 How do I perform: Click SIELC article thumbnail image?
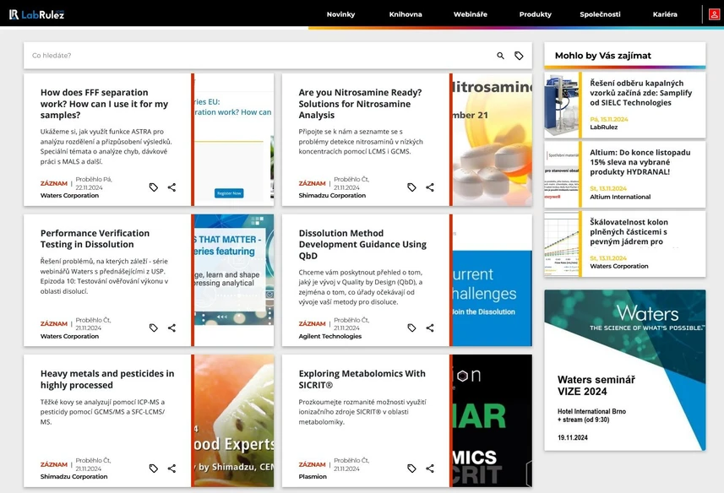point(562,106)
